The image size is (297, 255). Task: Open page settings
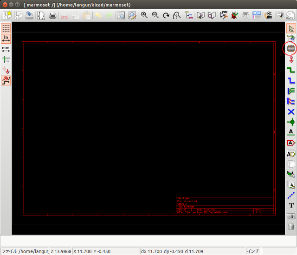pyautogui.click(x=41, y=15)
